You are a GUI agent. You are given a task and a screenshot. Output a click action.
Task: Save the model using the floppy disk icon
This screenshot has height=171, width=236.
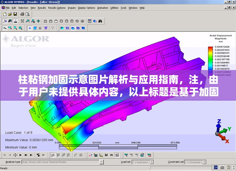(x=15, y=14)
